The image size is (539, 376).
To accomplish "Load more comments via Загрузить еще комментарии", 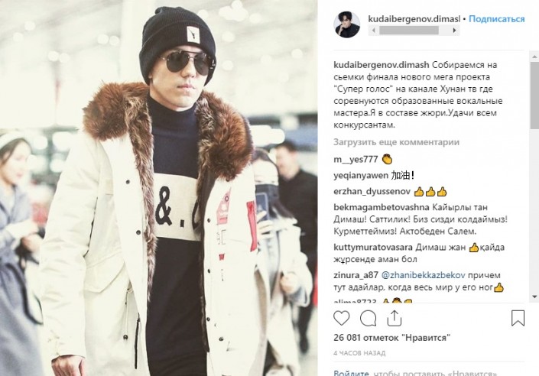I will pos(396,142).
